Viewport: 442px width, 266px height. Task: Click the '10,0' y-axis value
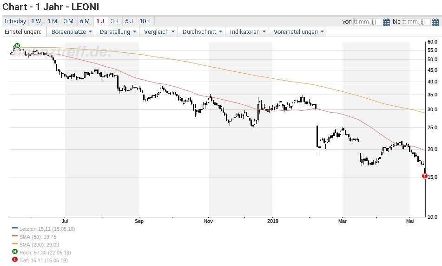[432, 217]
